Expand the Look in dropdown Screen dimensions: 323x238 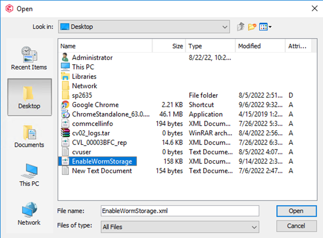[225, 27]
